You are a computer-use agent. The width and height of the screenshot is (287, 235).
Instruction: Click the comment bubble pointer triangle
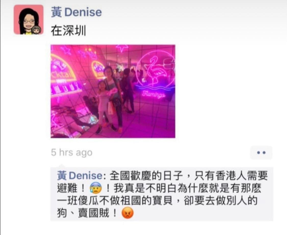click(62, 166)
